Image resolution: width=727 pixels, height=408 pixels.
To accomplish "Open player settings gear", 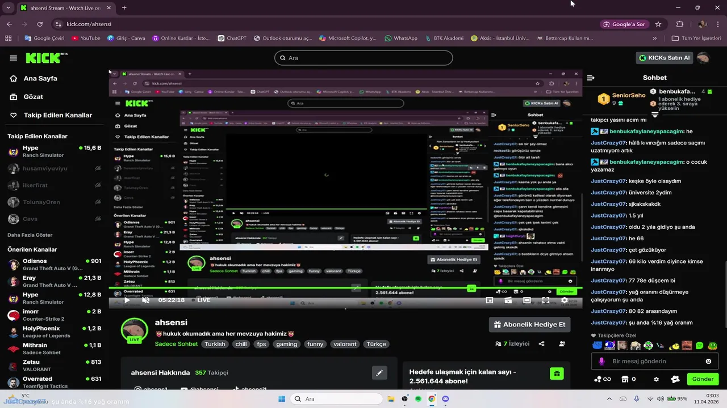I will (565, 300).
